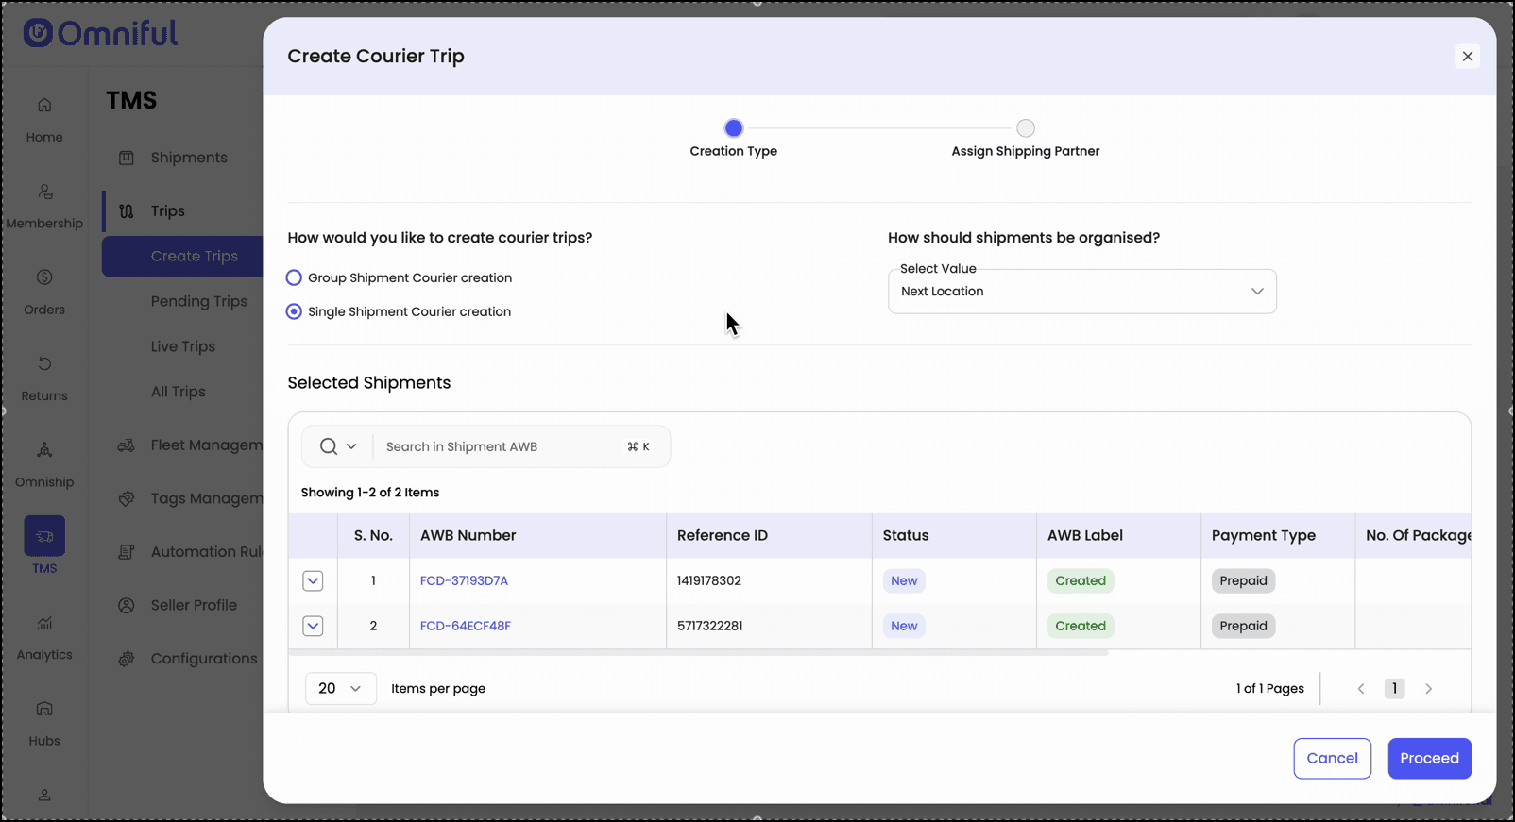Click the Assign Shipping Partner step
This screenshot has width=1515, height=822.
[x=1025, y=128]
